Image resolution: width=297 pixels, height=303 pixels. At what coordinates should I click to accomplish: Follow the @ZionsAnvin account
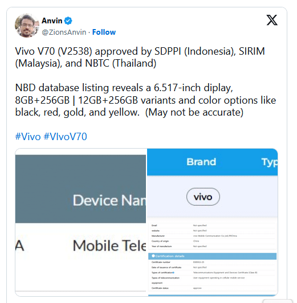(104, 32)
